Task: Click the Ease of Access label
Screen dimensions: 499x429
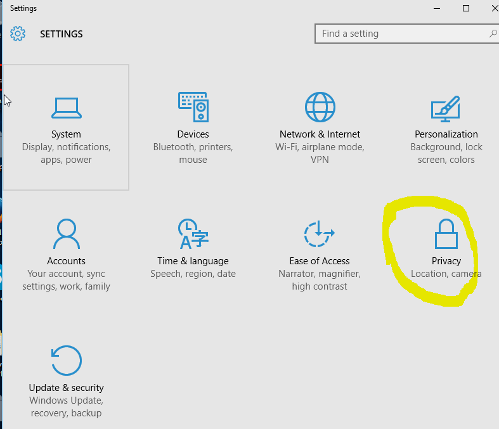Action: (320, 261)
